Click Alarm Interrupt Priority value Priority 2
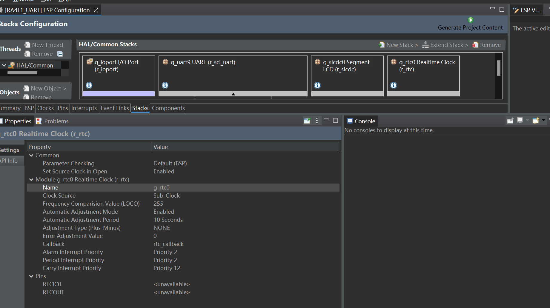 pyautogui.click(x=165, y=252)
